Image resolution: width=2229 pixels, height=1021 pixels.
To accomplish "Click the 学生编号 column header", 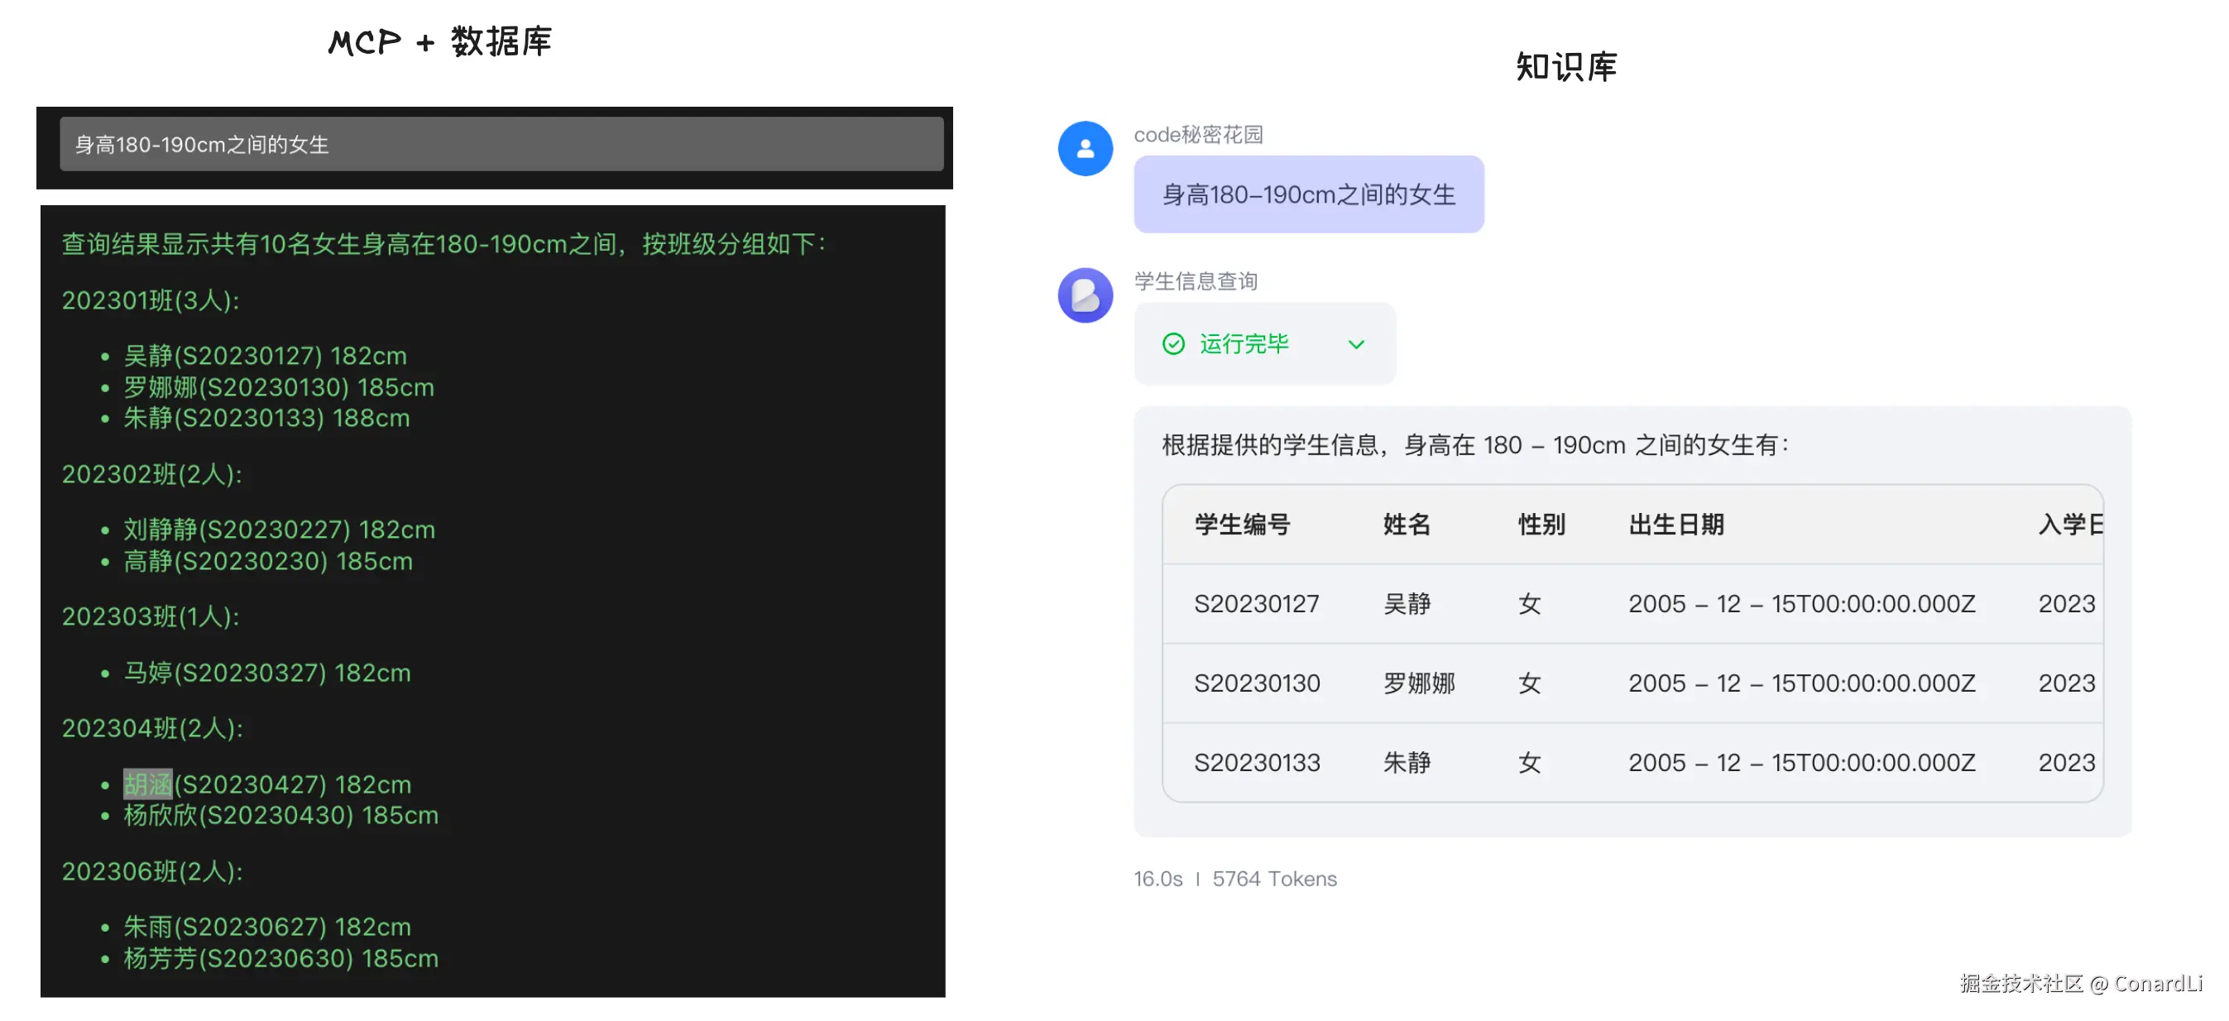I will [x=1242, y=525].
